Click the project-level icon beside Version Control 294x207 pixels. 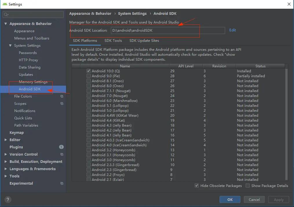click(62, 154)
